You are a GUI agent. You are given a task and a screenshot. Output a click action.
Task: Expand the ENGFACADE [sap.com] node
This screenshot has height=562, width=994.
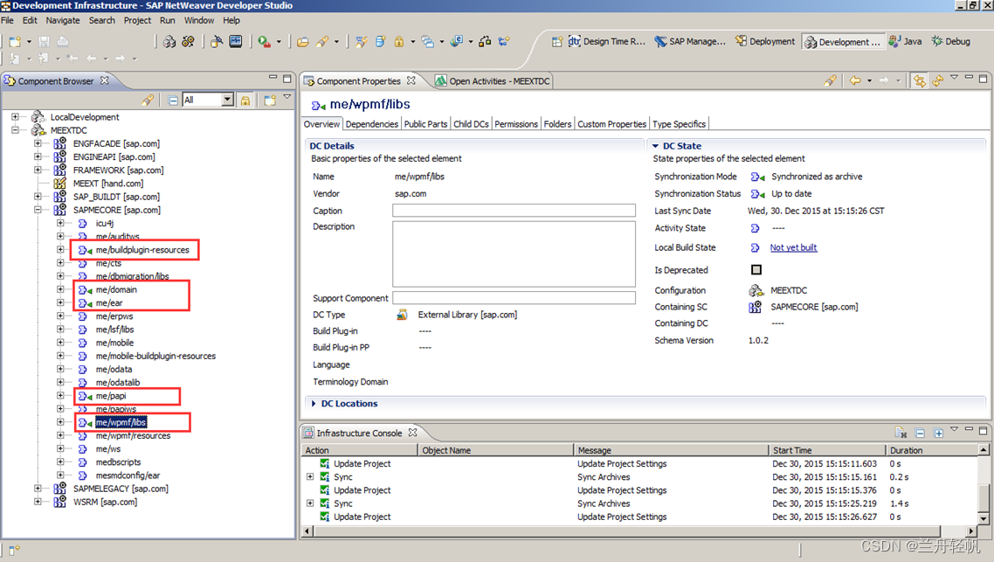coord(38,143)
